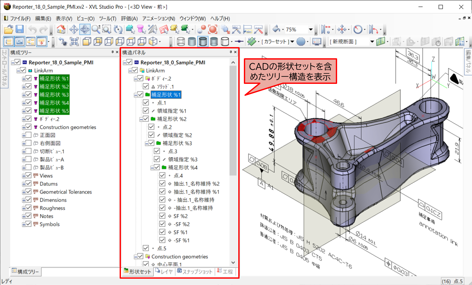This screenshot has height=285, width=472.
Task: Open the ツール(T) menu
Action: (107, 18)
